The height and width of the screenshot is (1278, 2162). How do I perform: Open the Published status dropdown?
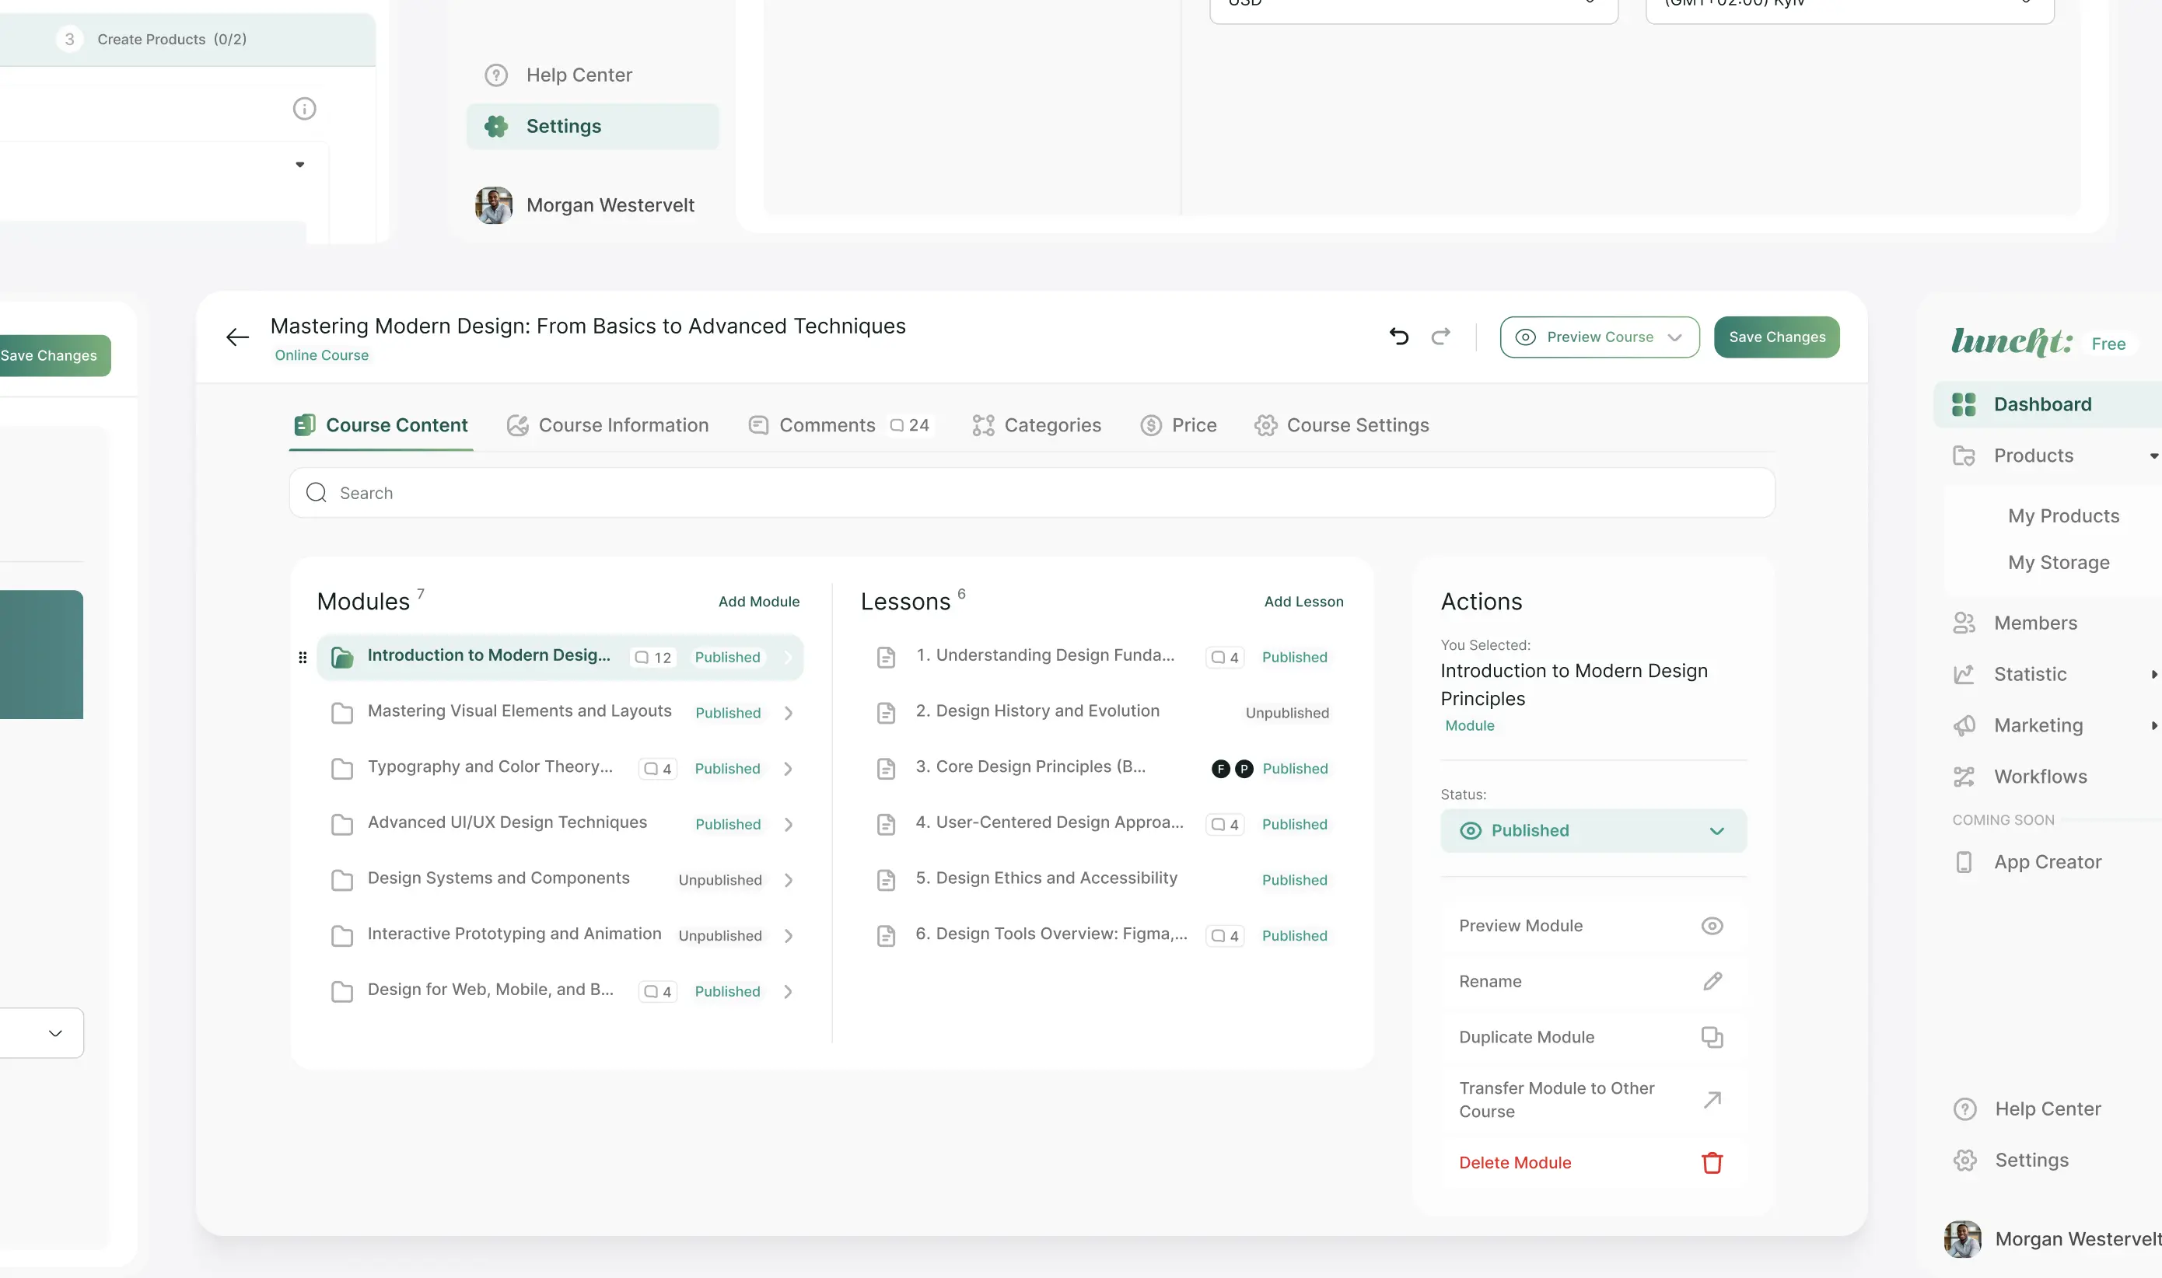[1593, 831]
